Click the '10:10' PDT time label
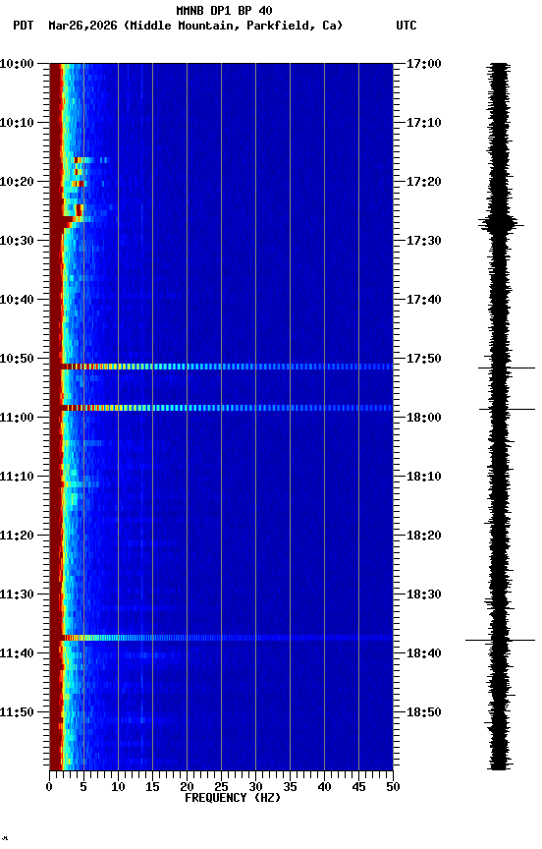 click(x=17, y=123)
